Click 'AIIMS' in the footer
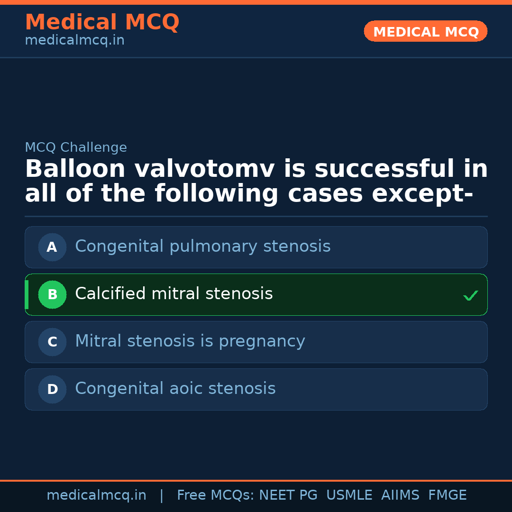Image resolution: width=512 pixels, height=512 pixels. click(400, 495)
